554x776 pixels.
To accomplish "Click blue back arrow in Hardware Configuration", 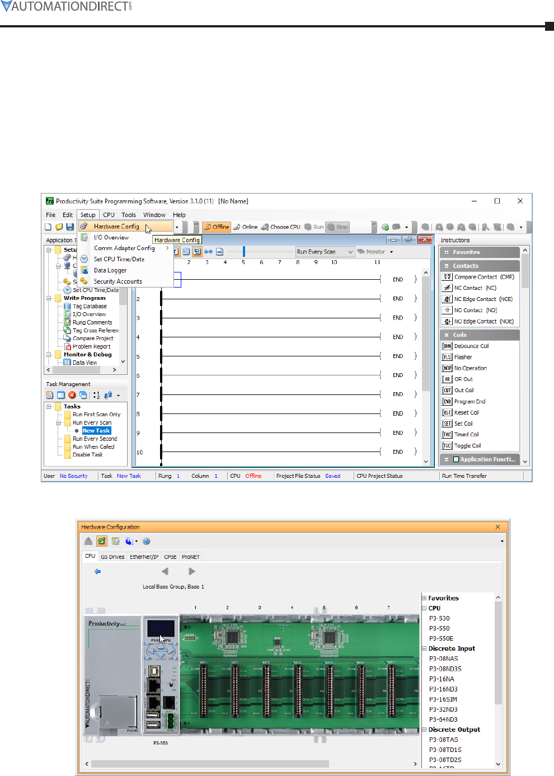I will coord(97,571).
